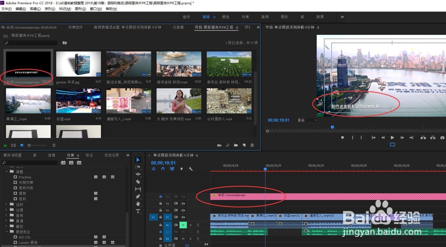Image resolution: width=446 pixels, height=247 pixels.
Task: Click the Export Frame camera icon
Action: pos(442,138)
